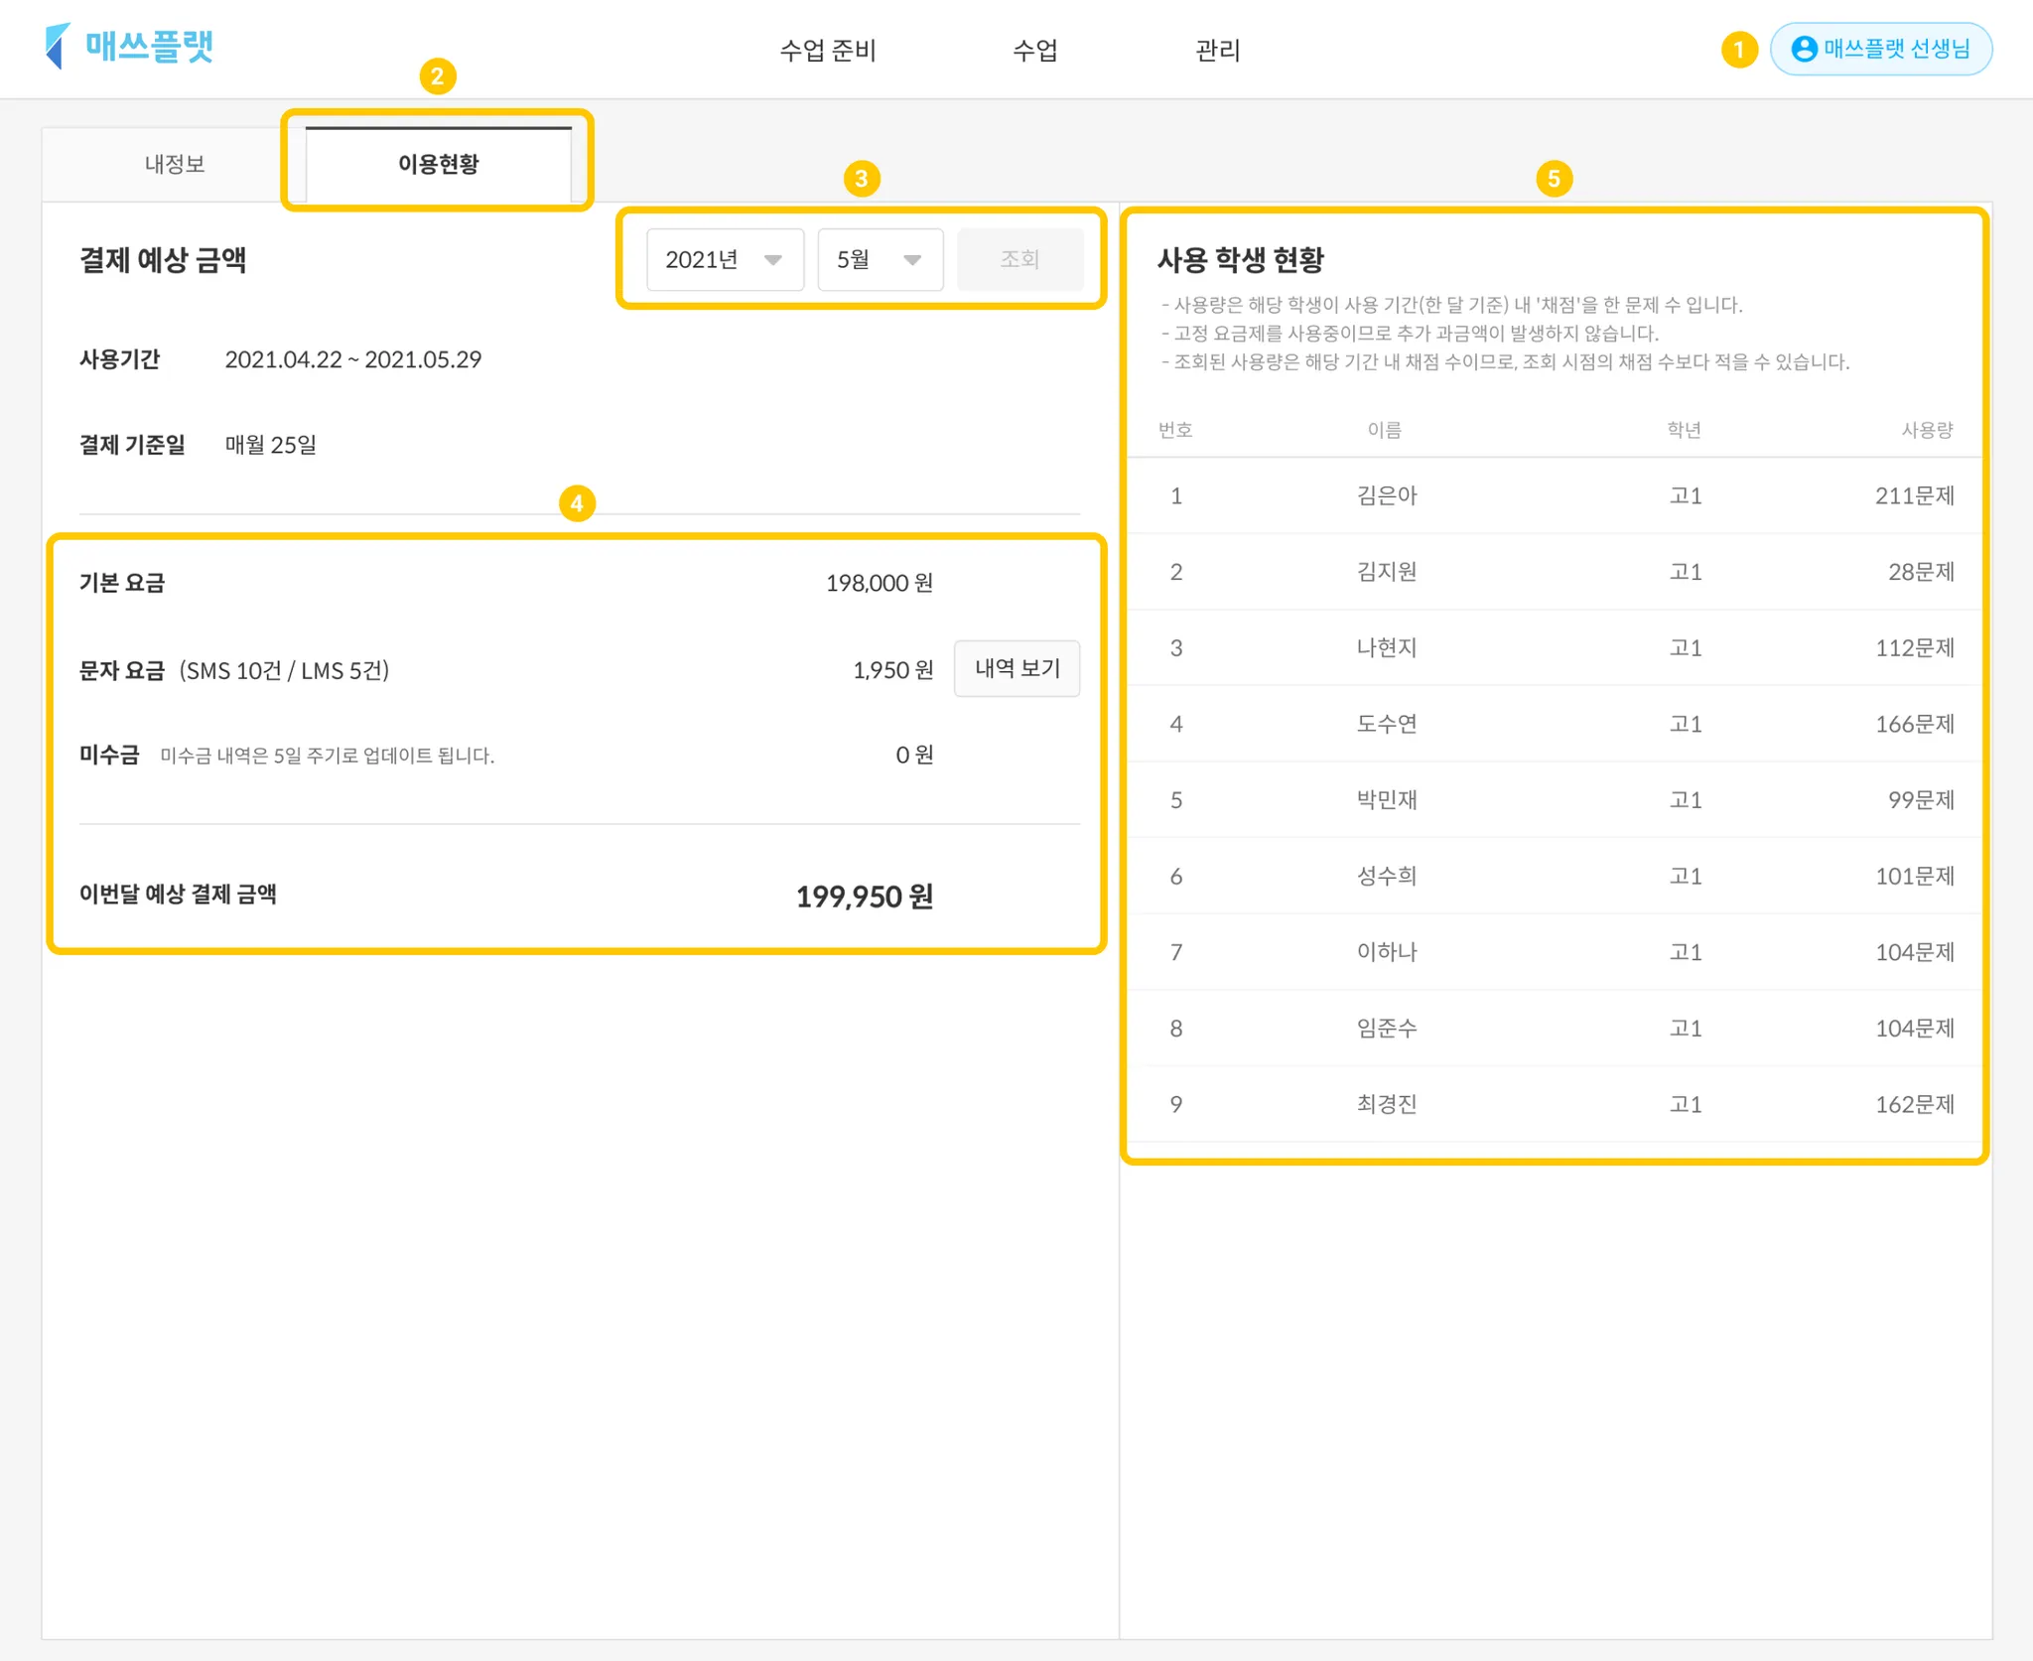Image resolution: width=2033 pixels, height=1661 pixels.
Task: Expand the 5월 month dropdown
Action: click(879, 260)
